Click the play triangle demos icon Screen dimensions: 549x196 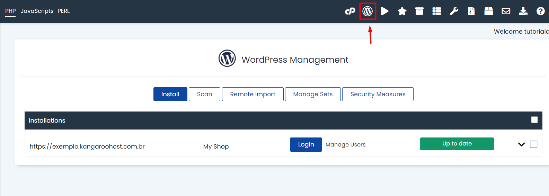[384, 11]
